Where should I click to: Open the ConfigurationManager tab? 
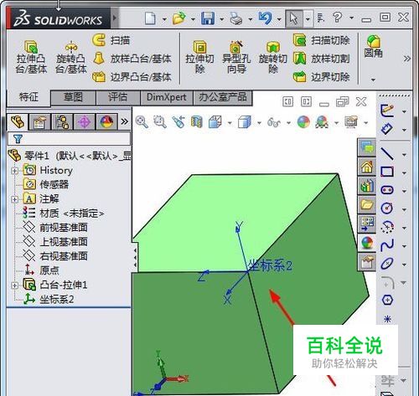(62, 121)
